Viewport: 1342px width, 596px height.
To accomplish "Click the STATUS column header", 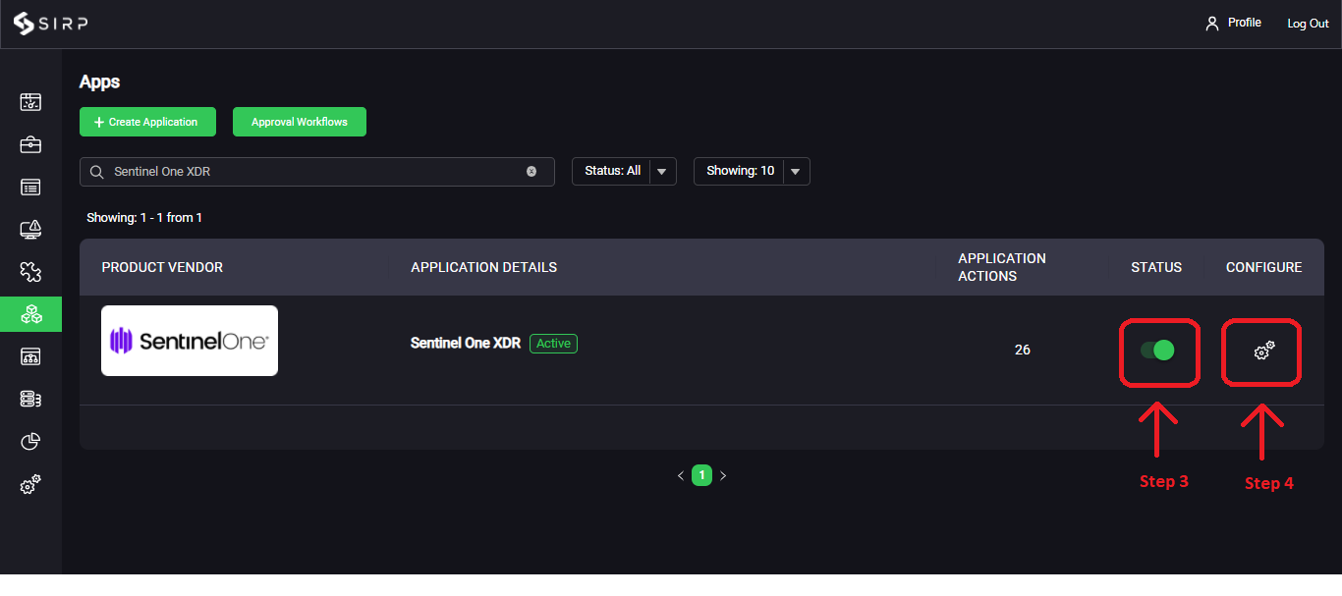I will coord(1156,267).
